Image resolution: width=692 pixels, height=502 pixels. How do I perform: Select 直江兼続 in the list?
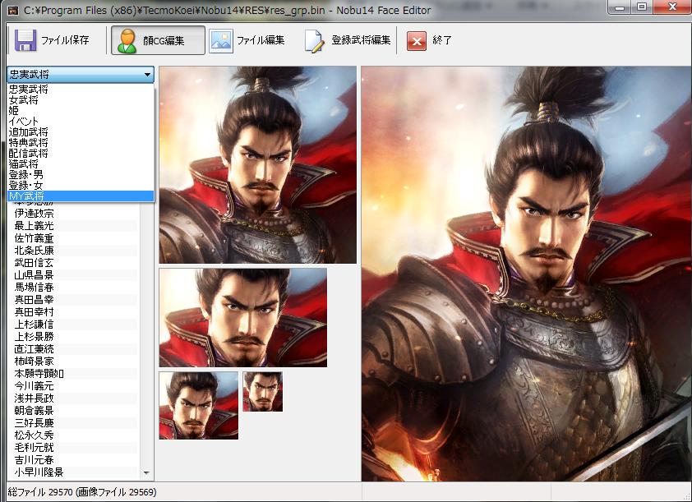pyautogui.click(x=34, y=349)
